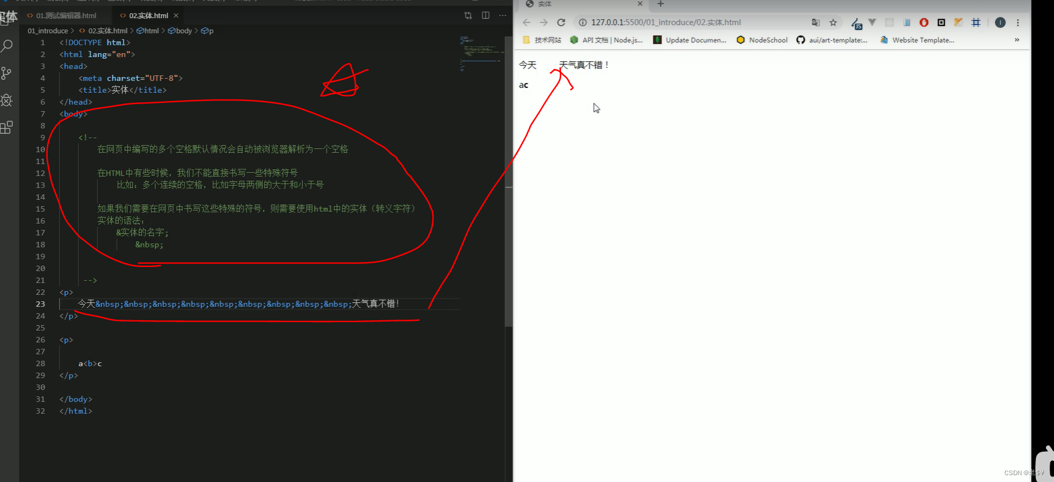
Task: Click the JS extension icon in Chrome toolbar
Action: tap(857, 23)
